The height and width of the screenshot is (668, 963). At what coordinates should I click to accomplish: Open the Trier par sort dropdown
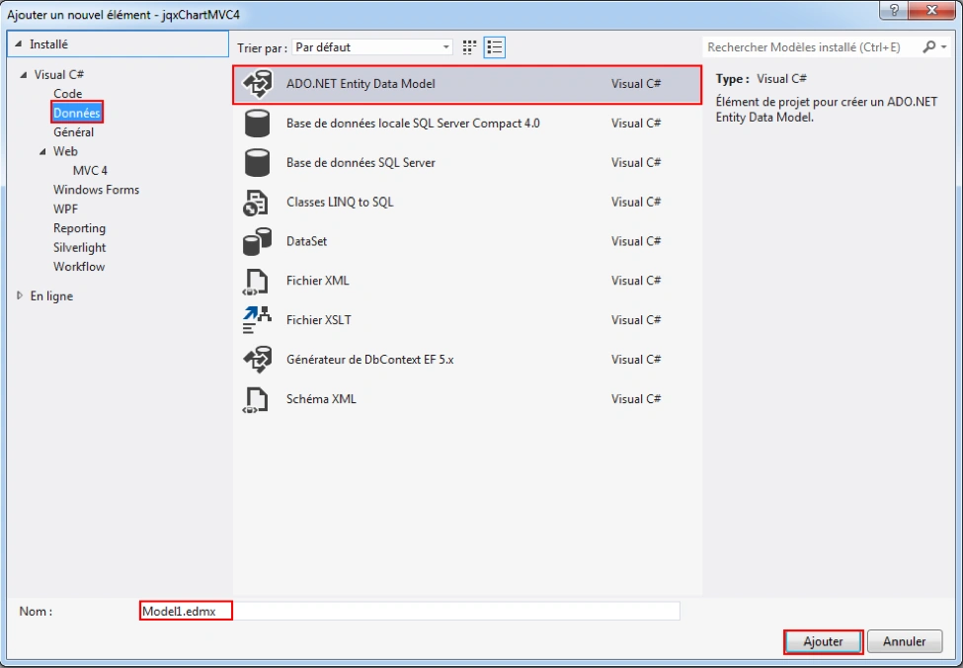click(x=372, y=47)
